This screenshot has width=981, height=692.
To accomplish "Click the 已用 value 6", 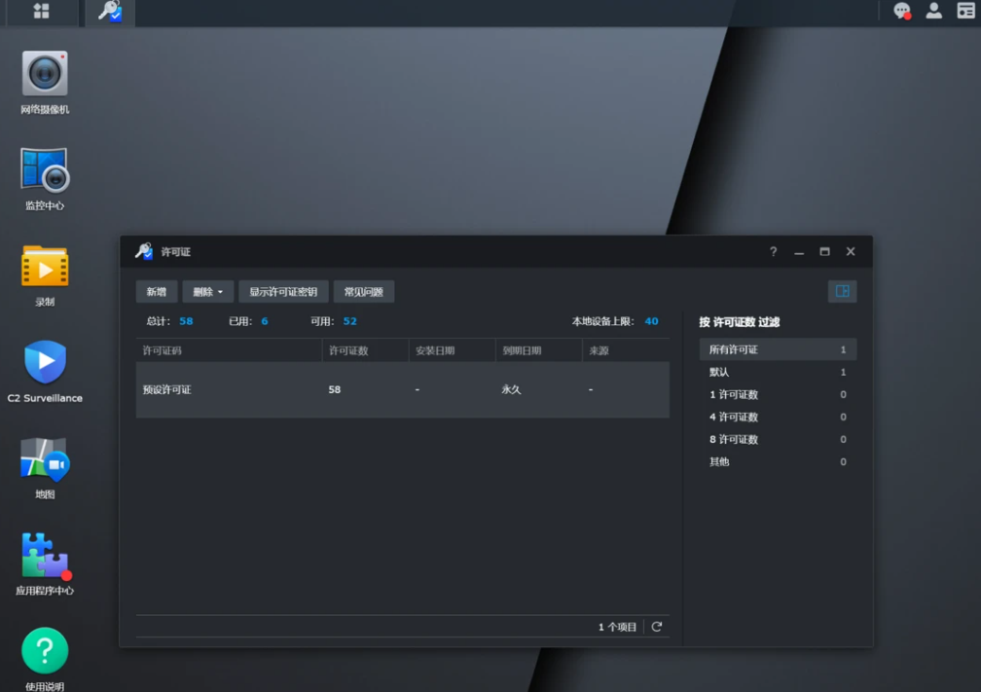I will click(265, 321).
